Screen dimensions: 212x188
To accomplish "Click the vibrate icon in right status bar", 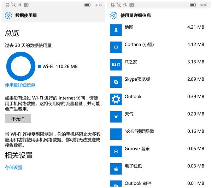I will click(125, 5).
